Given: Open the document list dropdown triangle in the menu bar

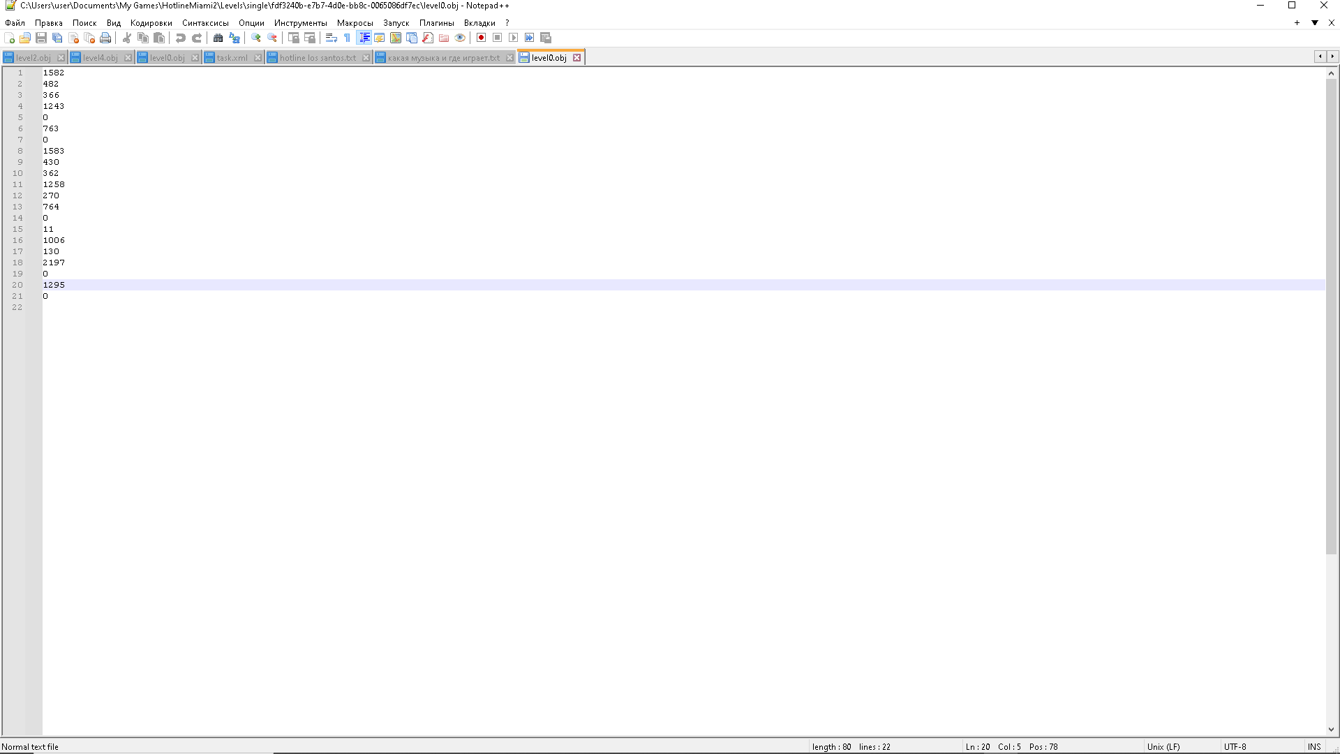Looking at the screenshot, I should pos(1315,23).
